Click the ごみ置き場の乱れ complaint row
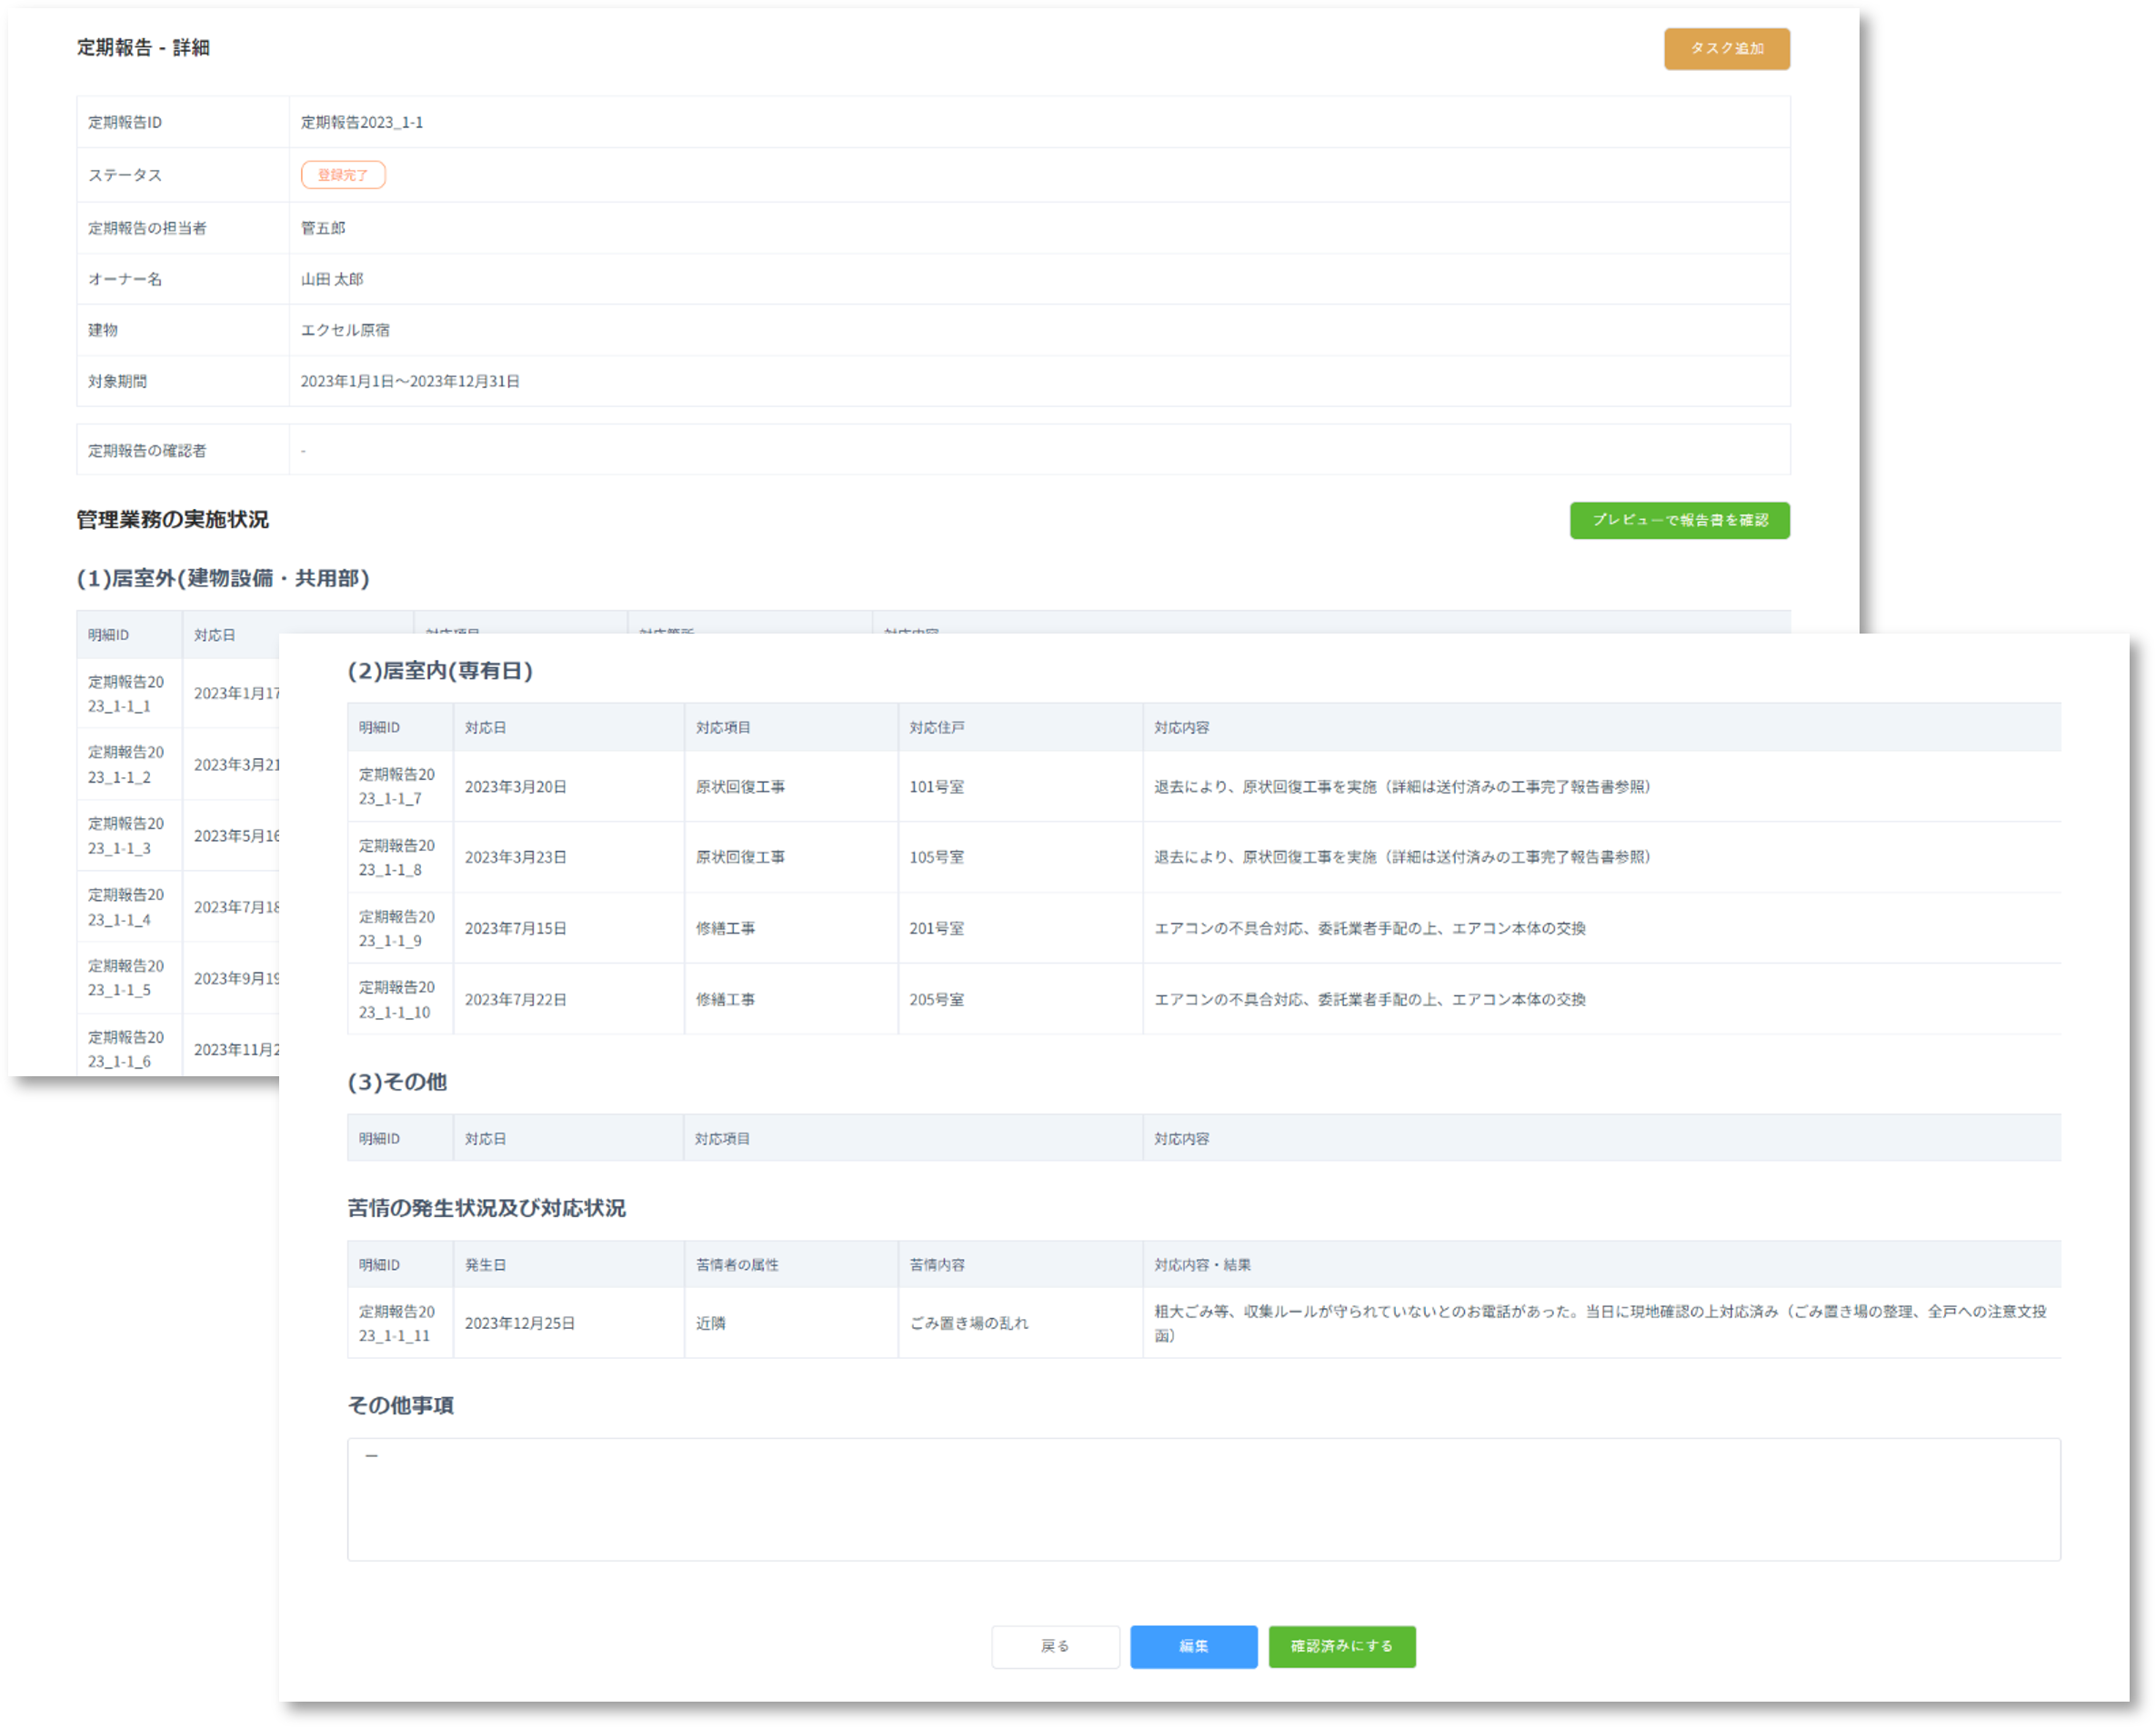Image resolution: width=2156 pixels, height=1728 pixels. (968, 1323)
